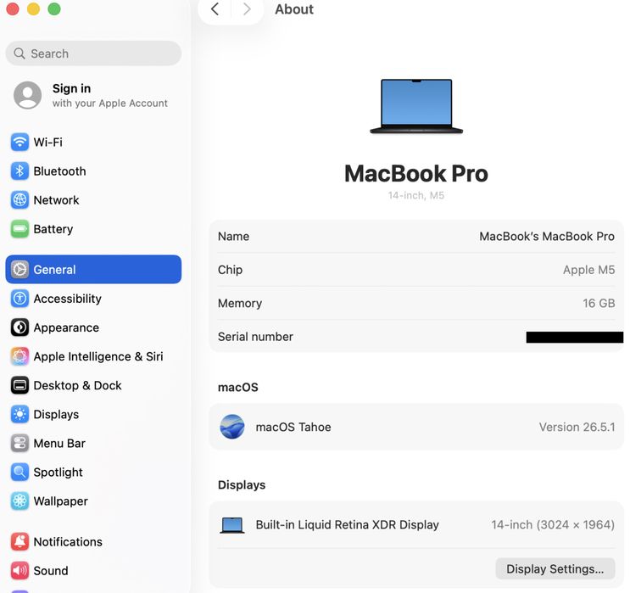Click the General gear icon
The height and width of the screenshot is (593, 630).
(20, 270)
